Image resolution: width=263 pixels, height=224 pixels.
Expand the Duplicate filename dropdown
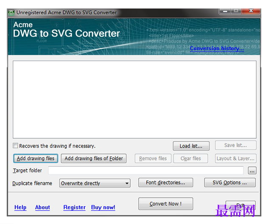(95, 183)
